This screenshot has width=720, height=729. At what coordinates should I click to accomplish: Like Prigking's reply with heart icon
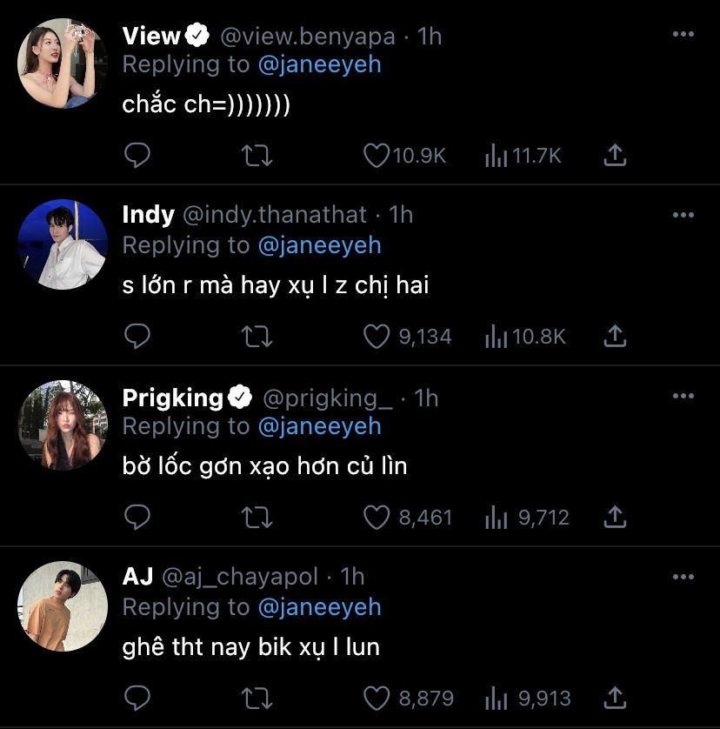click(376, 518)
